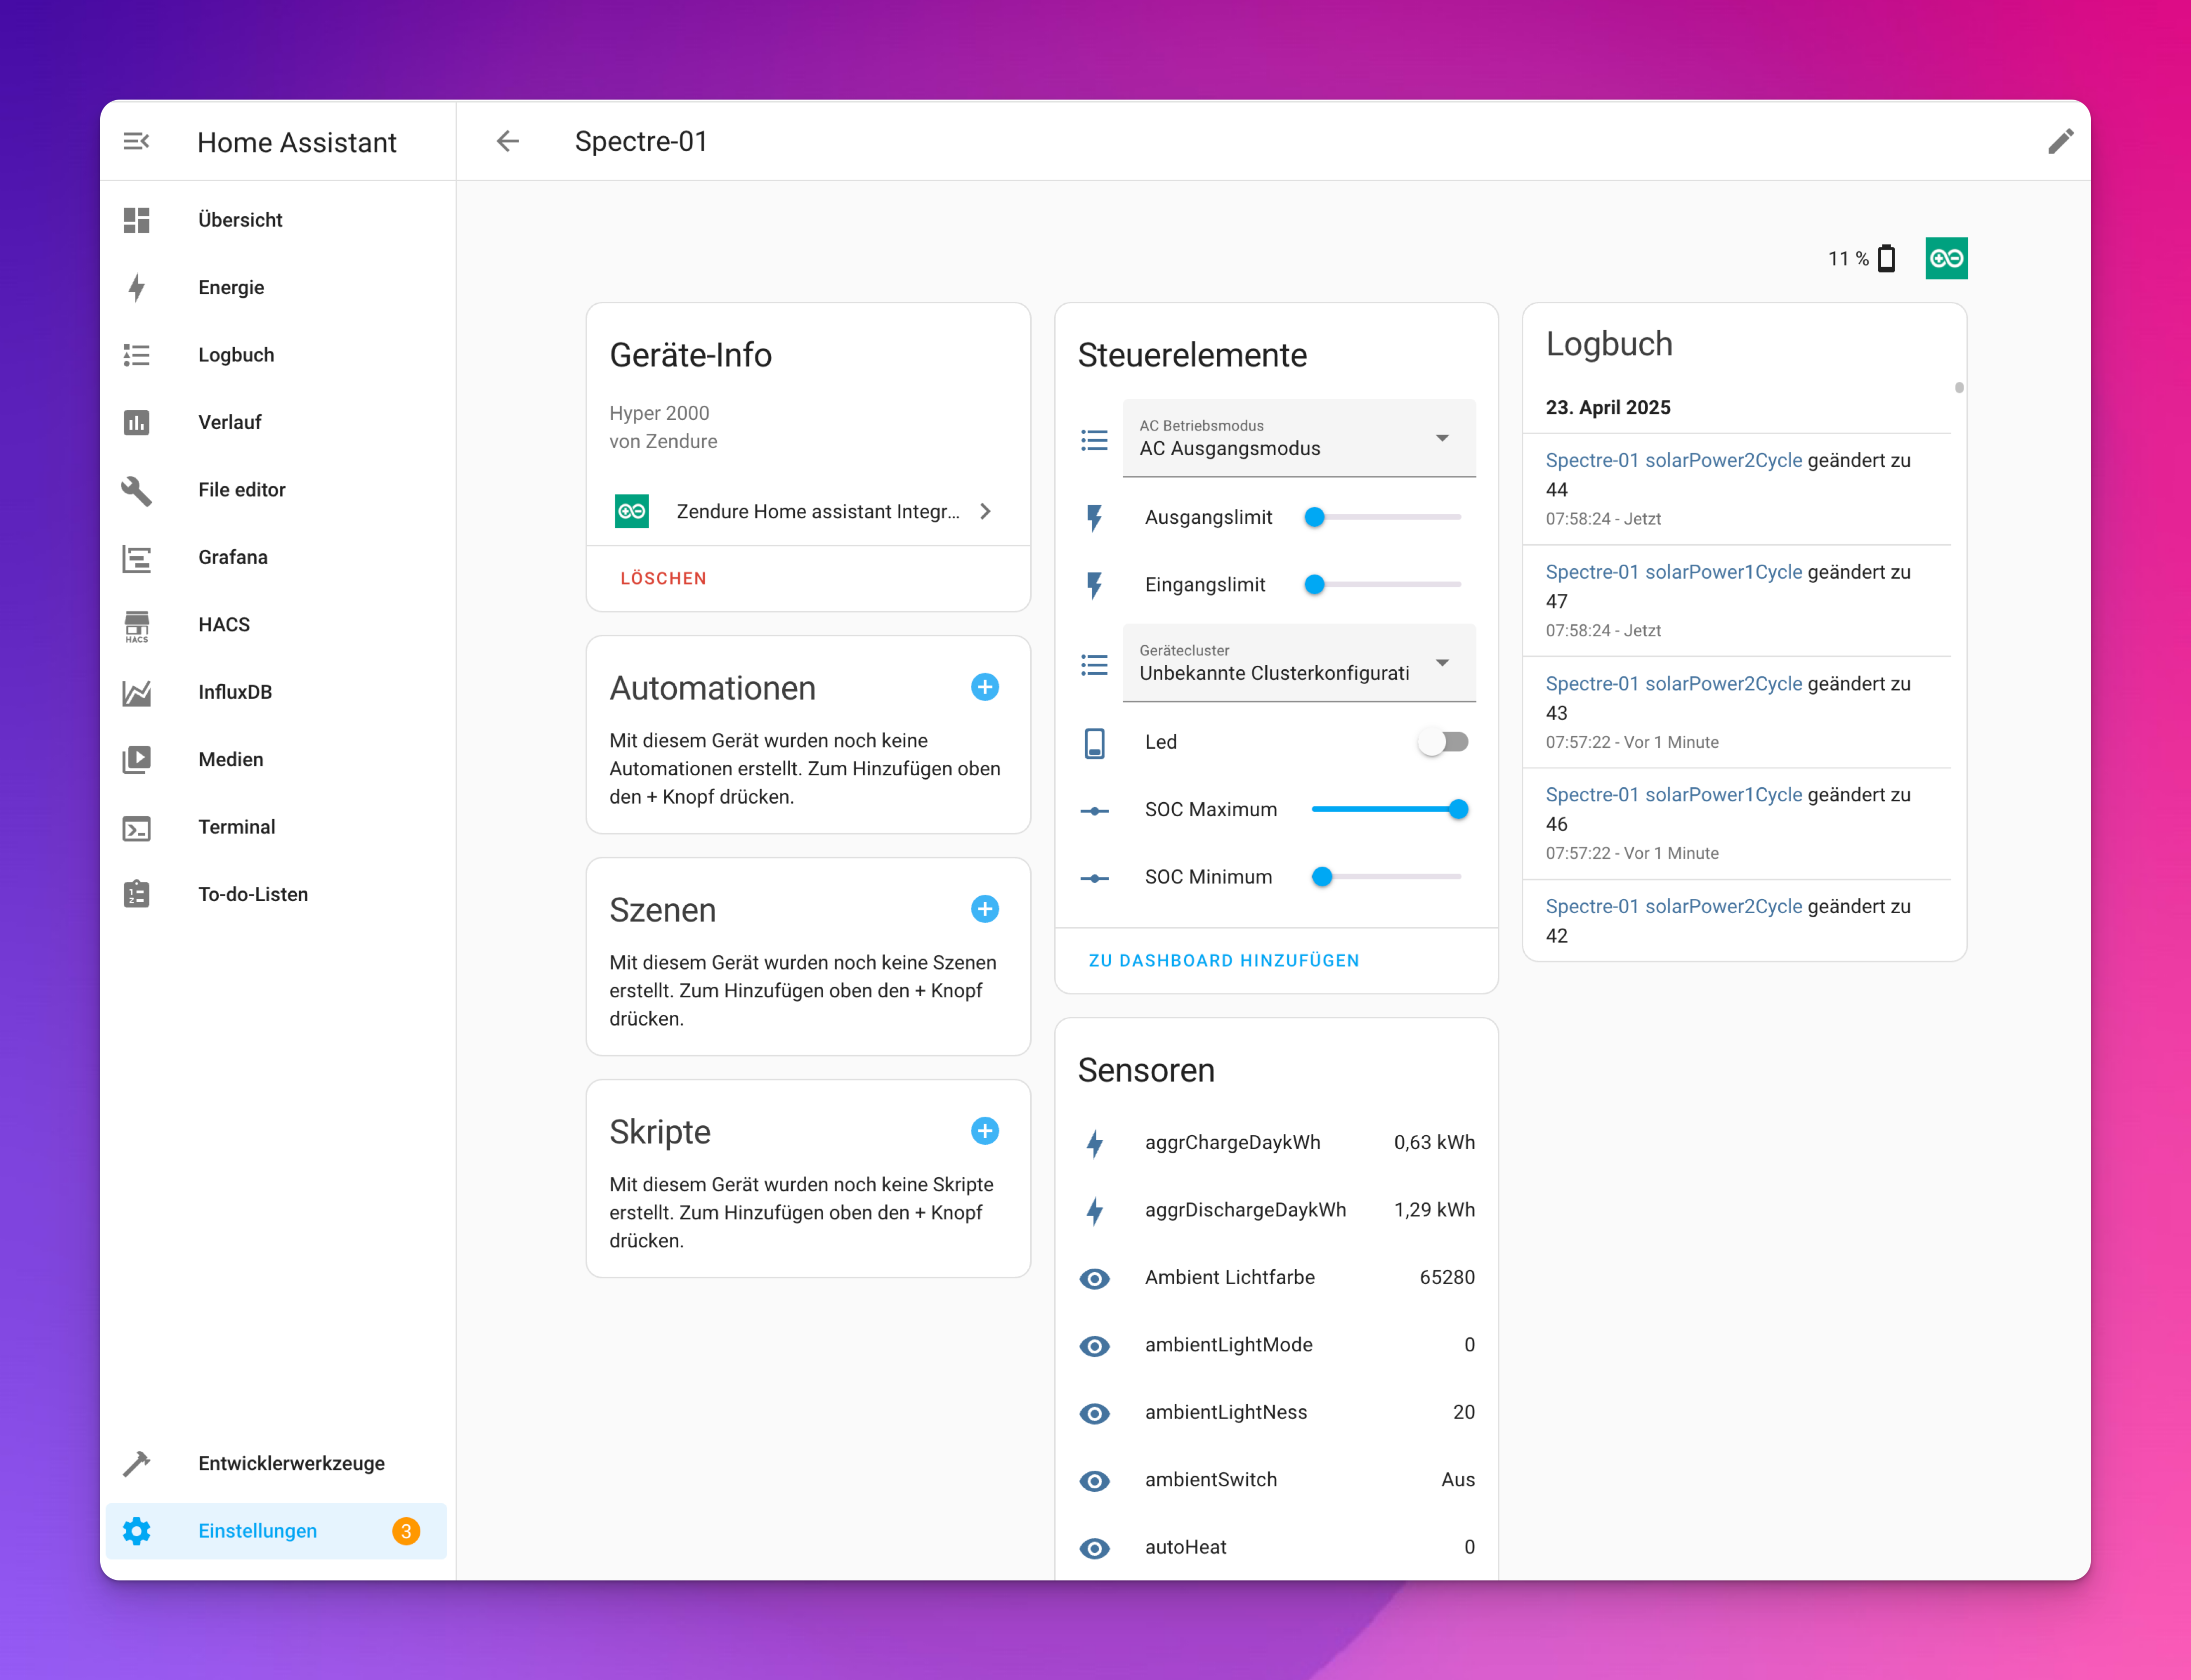Click the Terminal console icon

(137, 828)
